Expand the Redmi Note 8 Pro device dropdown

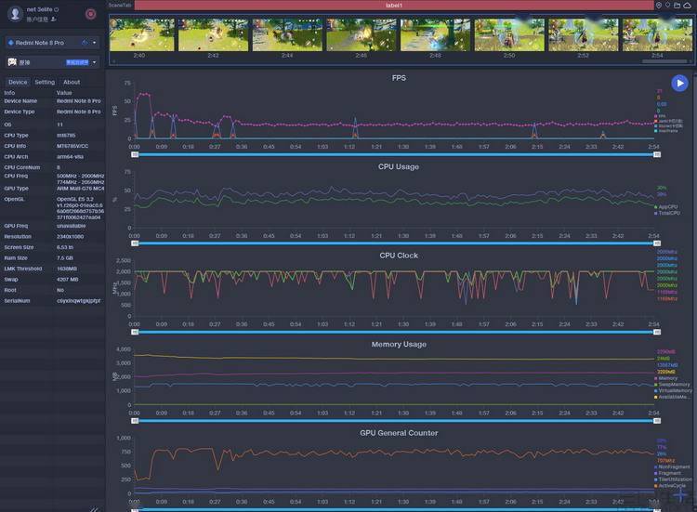[94, 43]
